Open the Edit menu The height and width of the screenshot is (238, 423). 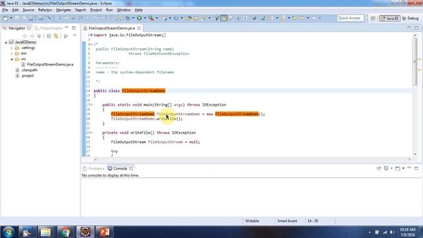15,10
